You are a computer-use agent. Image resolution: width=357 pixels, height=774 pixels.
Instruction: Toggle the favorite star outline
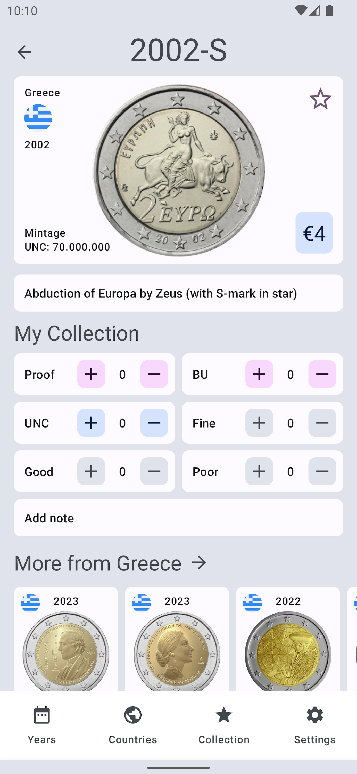(320, 99)
